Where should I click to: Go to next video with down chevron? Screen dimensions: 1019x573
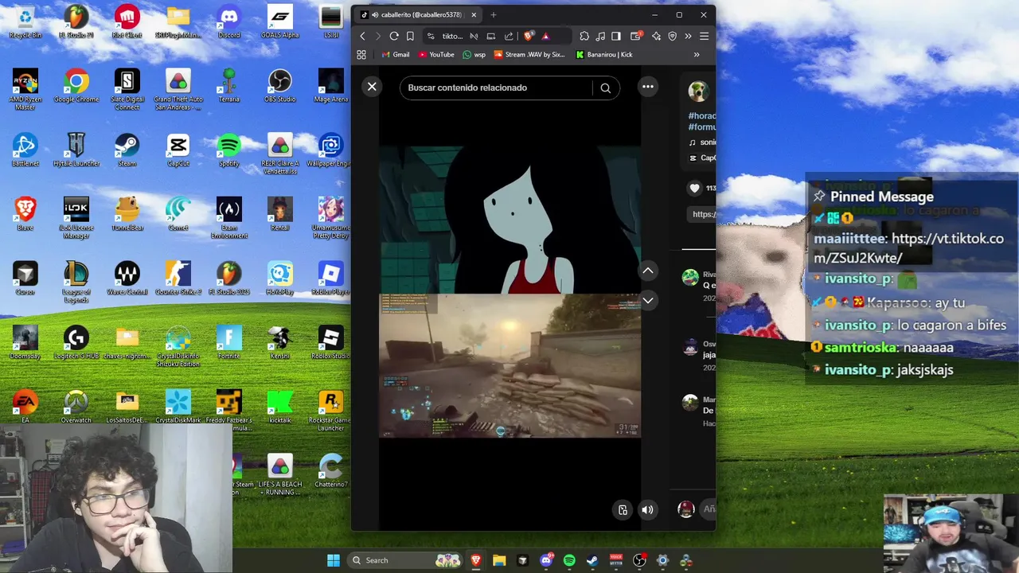648,300
